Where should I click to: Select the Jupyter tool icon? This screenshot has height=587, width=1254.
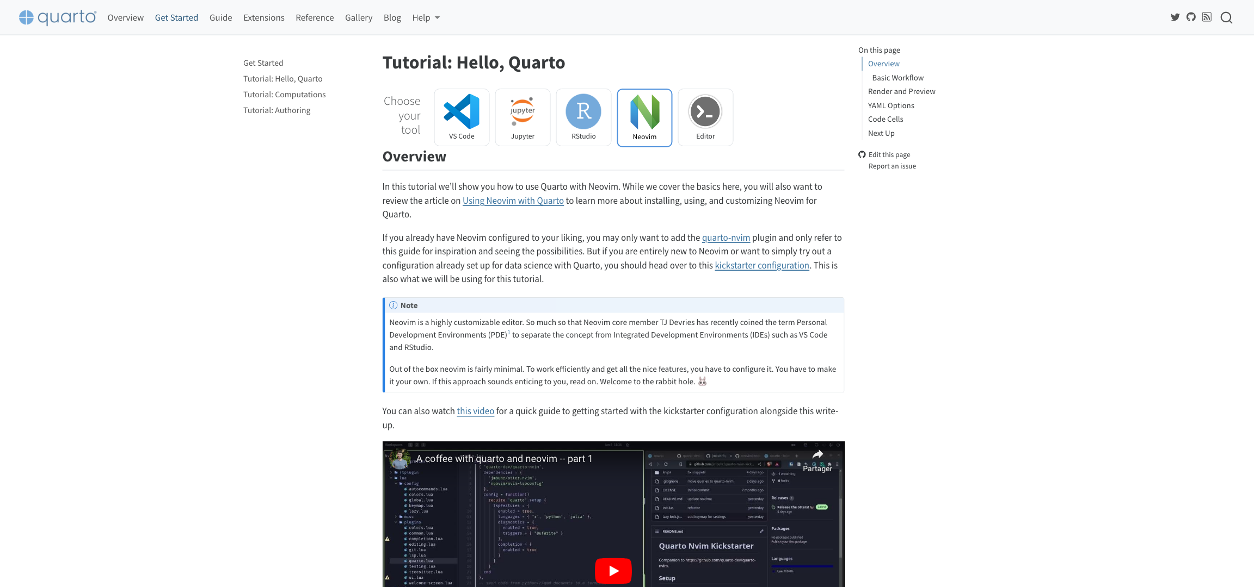[522, 117]
